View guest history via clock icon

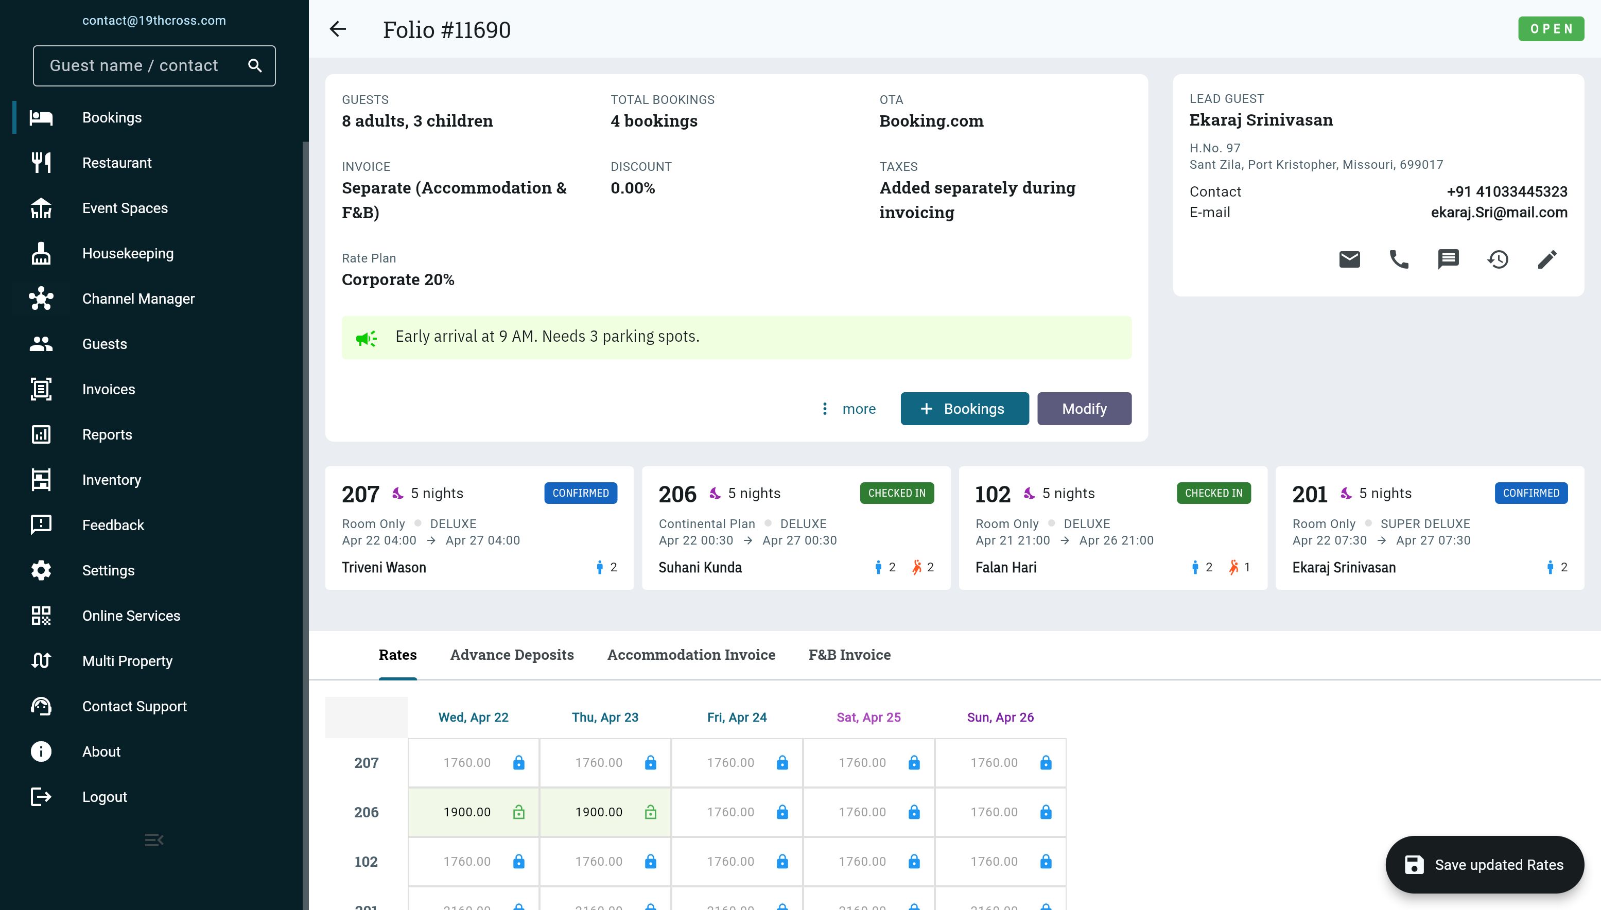[1499, 259]
